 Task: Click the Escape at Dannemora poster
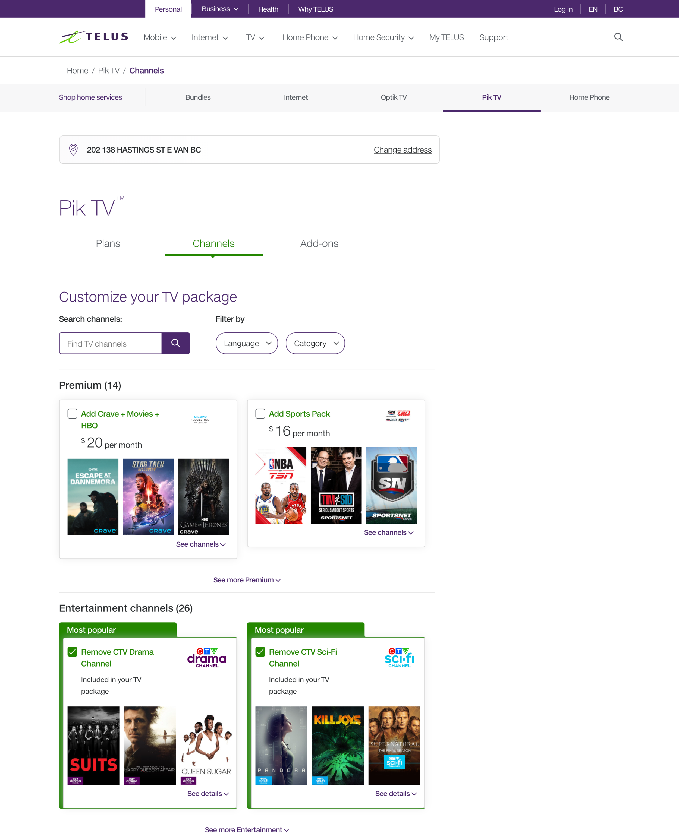[x=93, y=497]
